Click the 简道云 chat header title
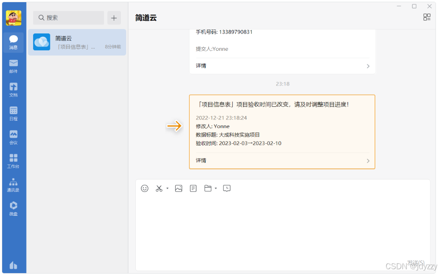439x274 pixels. tap(146, 18)
